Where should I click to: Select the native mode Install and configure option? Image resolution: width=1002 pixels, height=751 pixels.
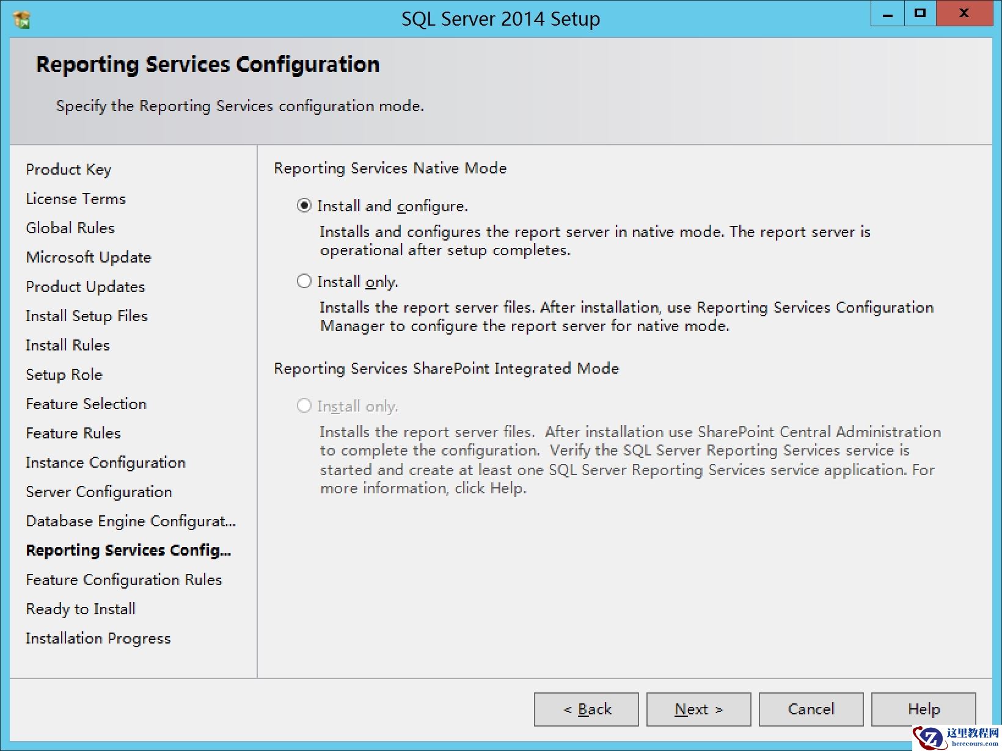pos(304,206)
